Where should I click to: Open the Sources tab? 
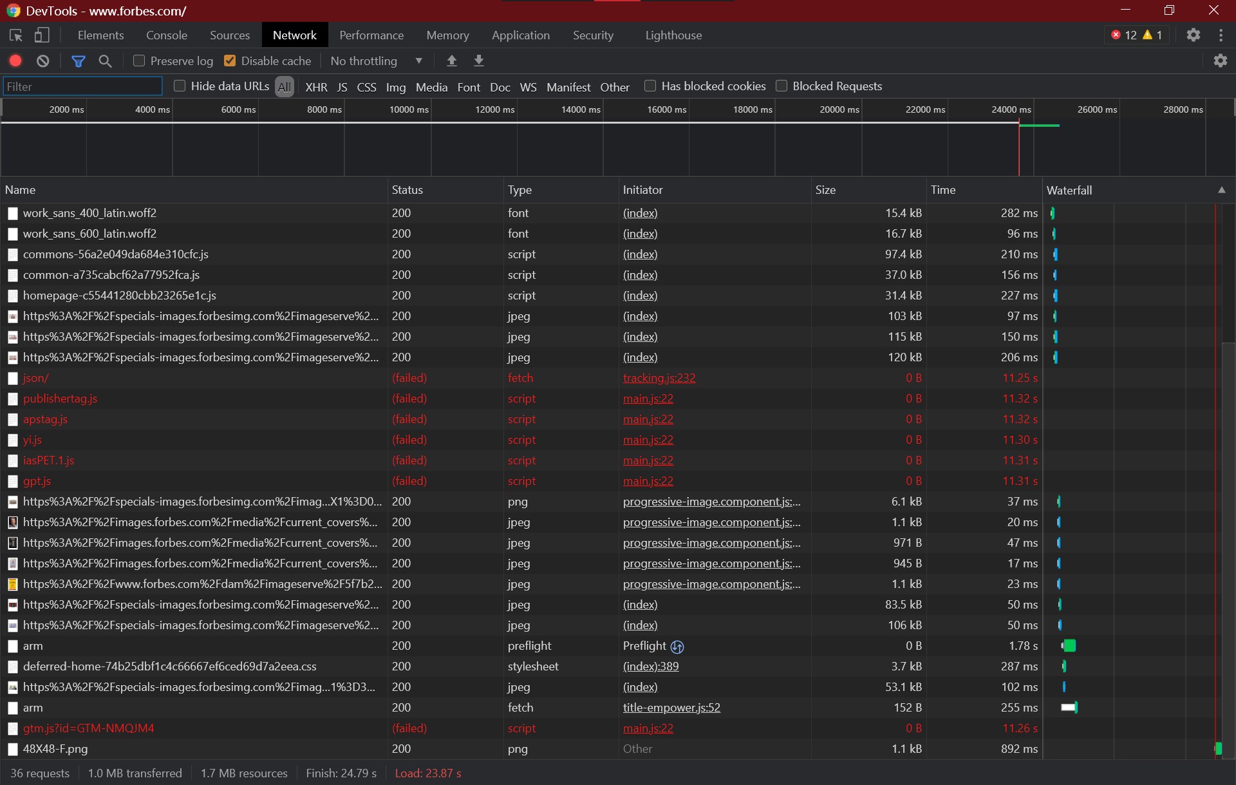click(x=230, y=35)
